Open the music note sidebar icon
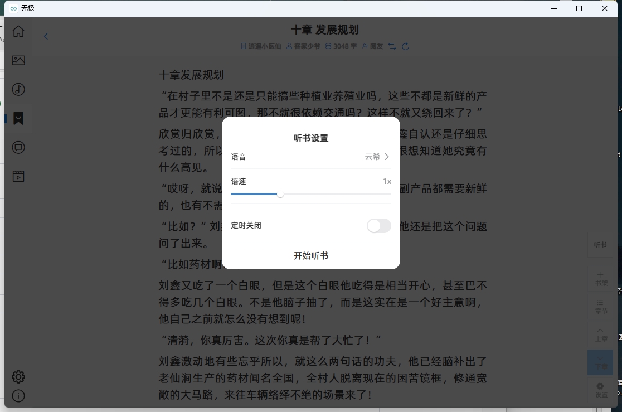 (x=18, y=89)
